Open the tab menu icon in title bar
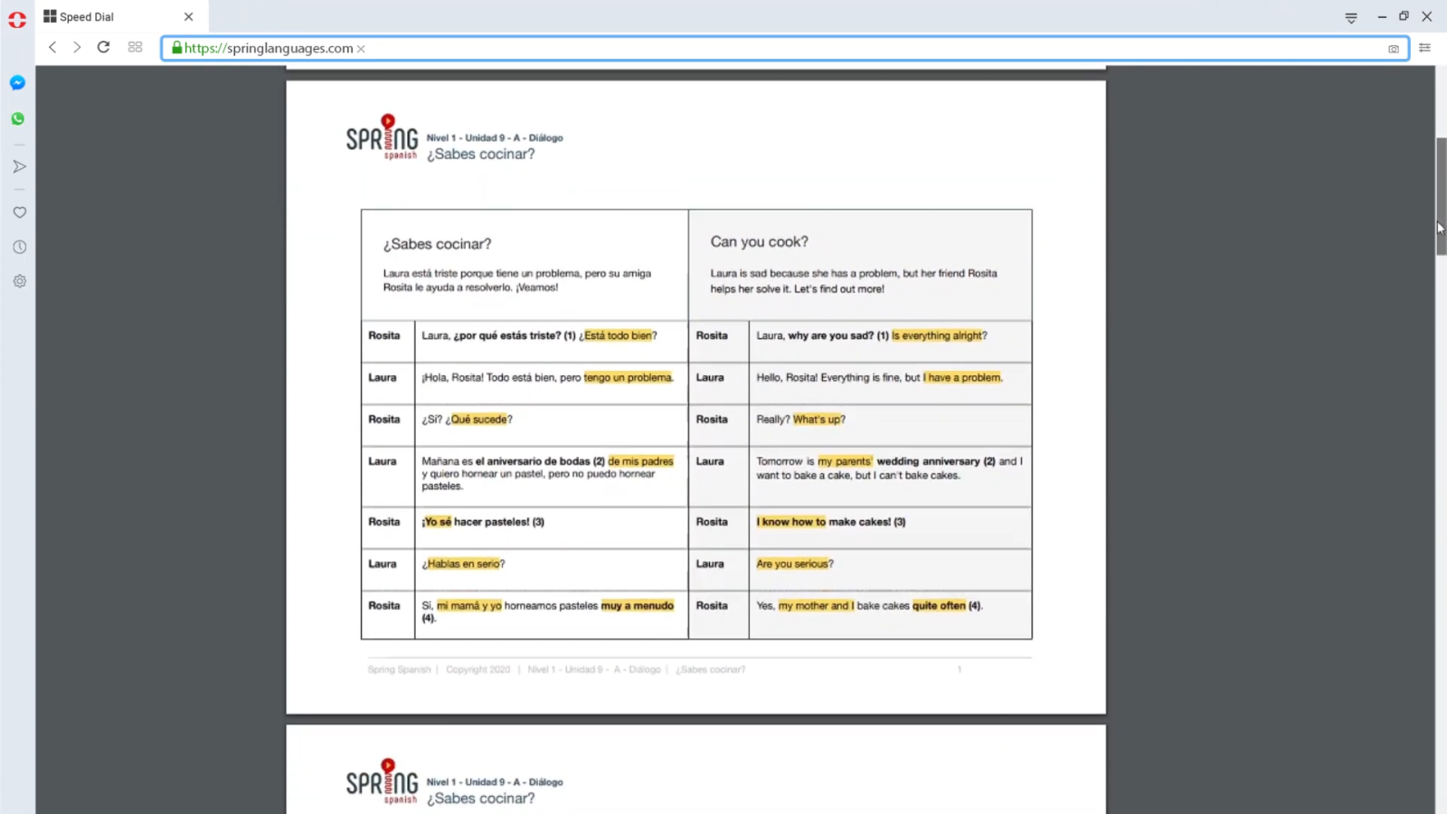Viewport: 1447px width, 814px height. 1351,17
